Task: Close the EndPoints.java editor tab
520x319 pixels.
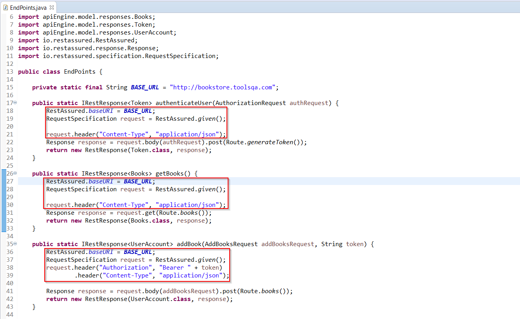Action: point(52,7)
